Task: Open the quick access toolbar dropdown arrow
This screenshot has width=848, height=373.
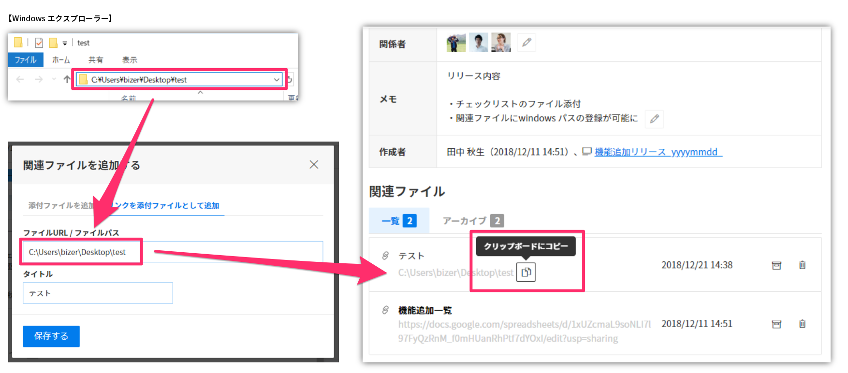Action: click(x=65, y=43)
